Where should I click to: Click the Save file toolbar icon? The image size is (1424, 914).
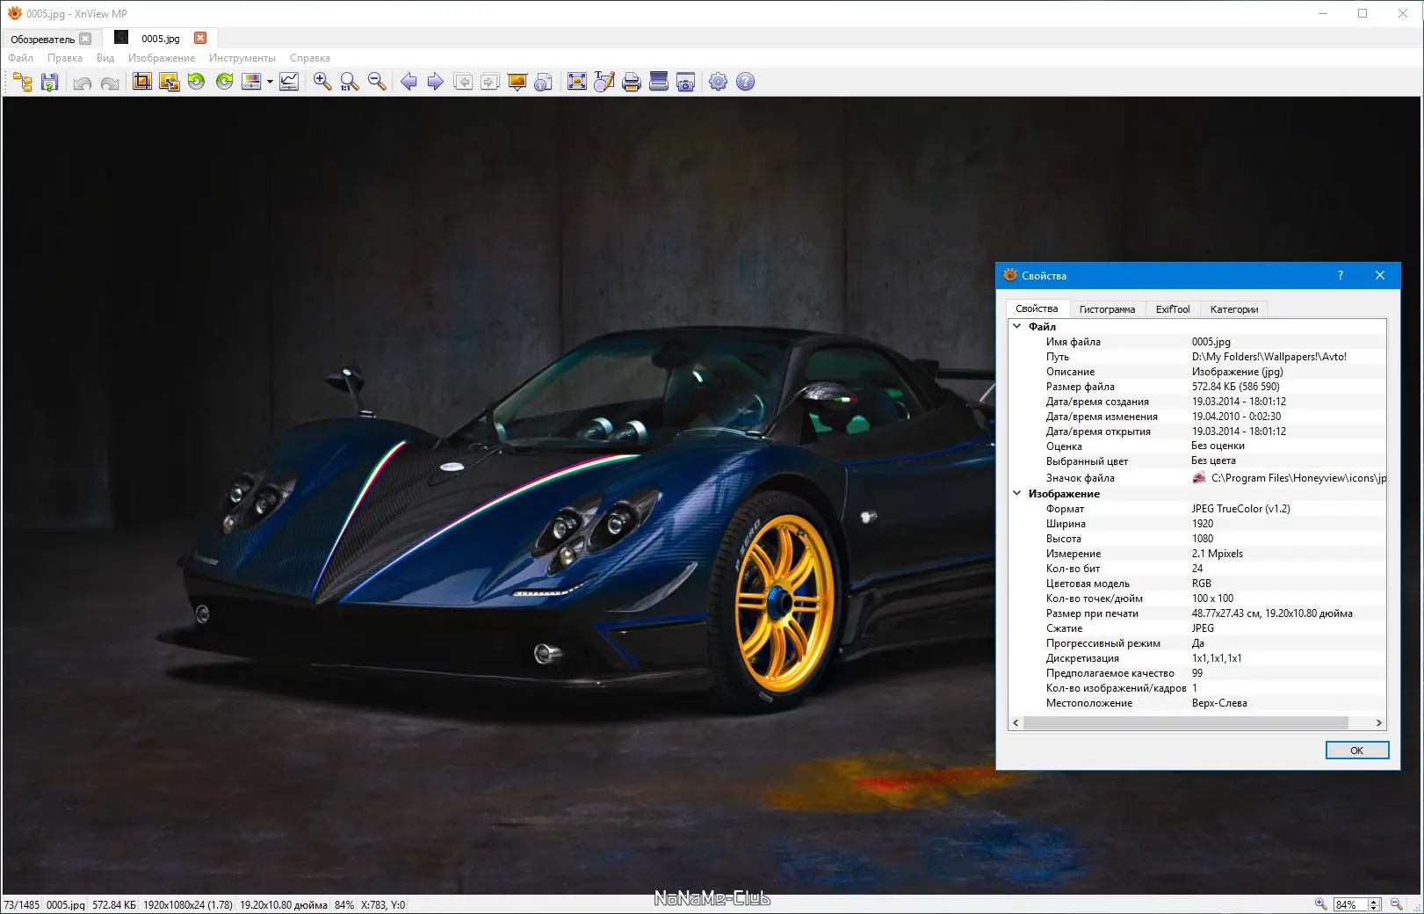pos(50,82)
